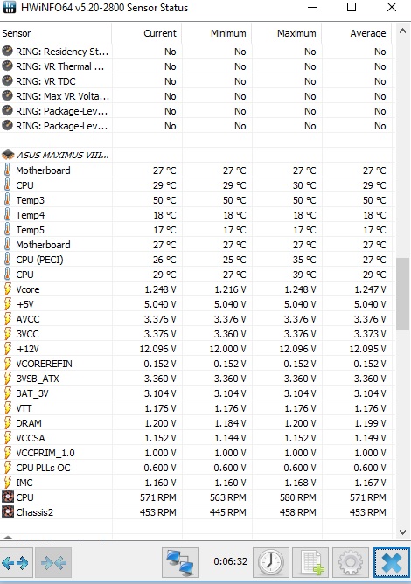
Task: Click the vertical scrollbar thumb
Action: [x=402, y=294]
